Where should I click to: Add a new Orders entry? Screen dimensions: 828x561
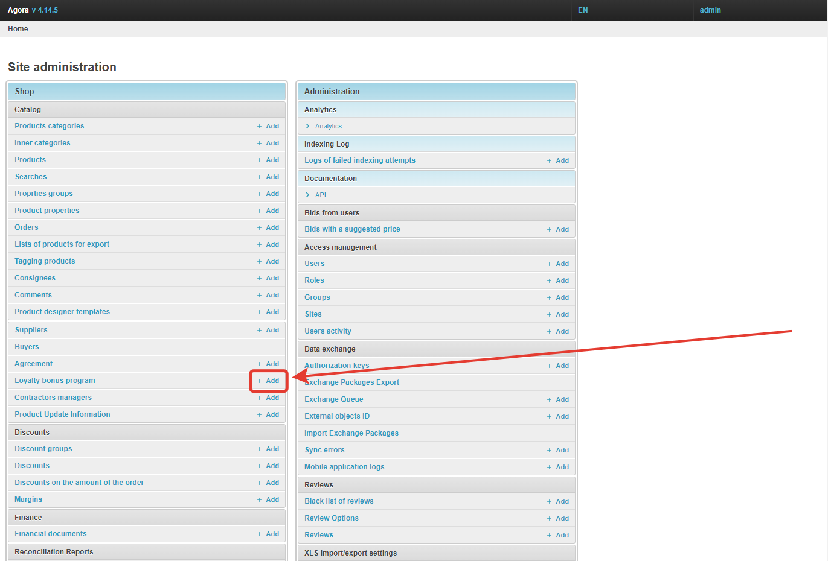(268, 227)
